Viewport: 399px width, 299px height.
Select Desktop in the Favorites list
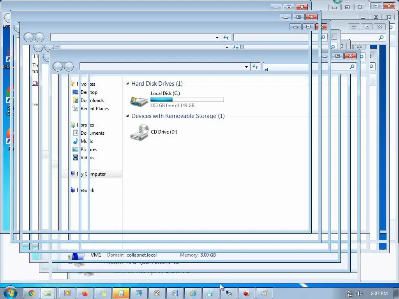pyautogui.click(x=89, y=92)
